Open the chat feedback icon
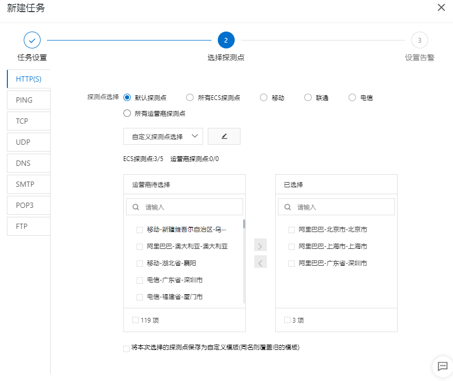Image resolution: width=453 pixels, height=381 pixels. tap(442, 366)
